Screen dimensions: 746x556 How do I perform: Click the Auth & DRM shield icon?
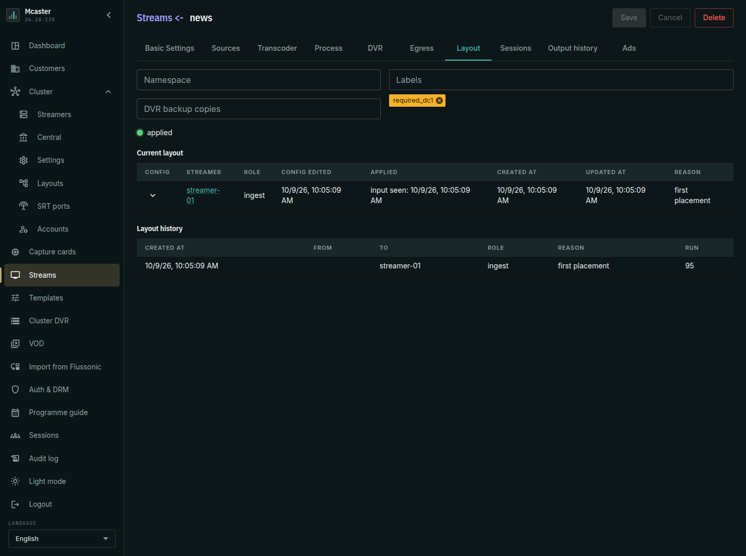tap(16, 390)
